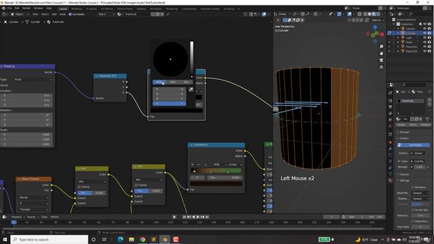Open the ColorRamp Linear interpolation dropdown
Image resolution: width=434 pixels, height=244 pixels.
(x=235, y=165)
